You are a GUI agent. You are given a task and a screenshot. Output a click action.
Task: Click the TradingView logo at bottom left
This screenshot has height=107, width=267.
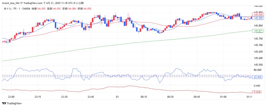[x=12, y=103]
